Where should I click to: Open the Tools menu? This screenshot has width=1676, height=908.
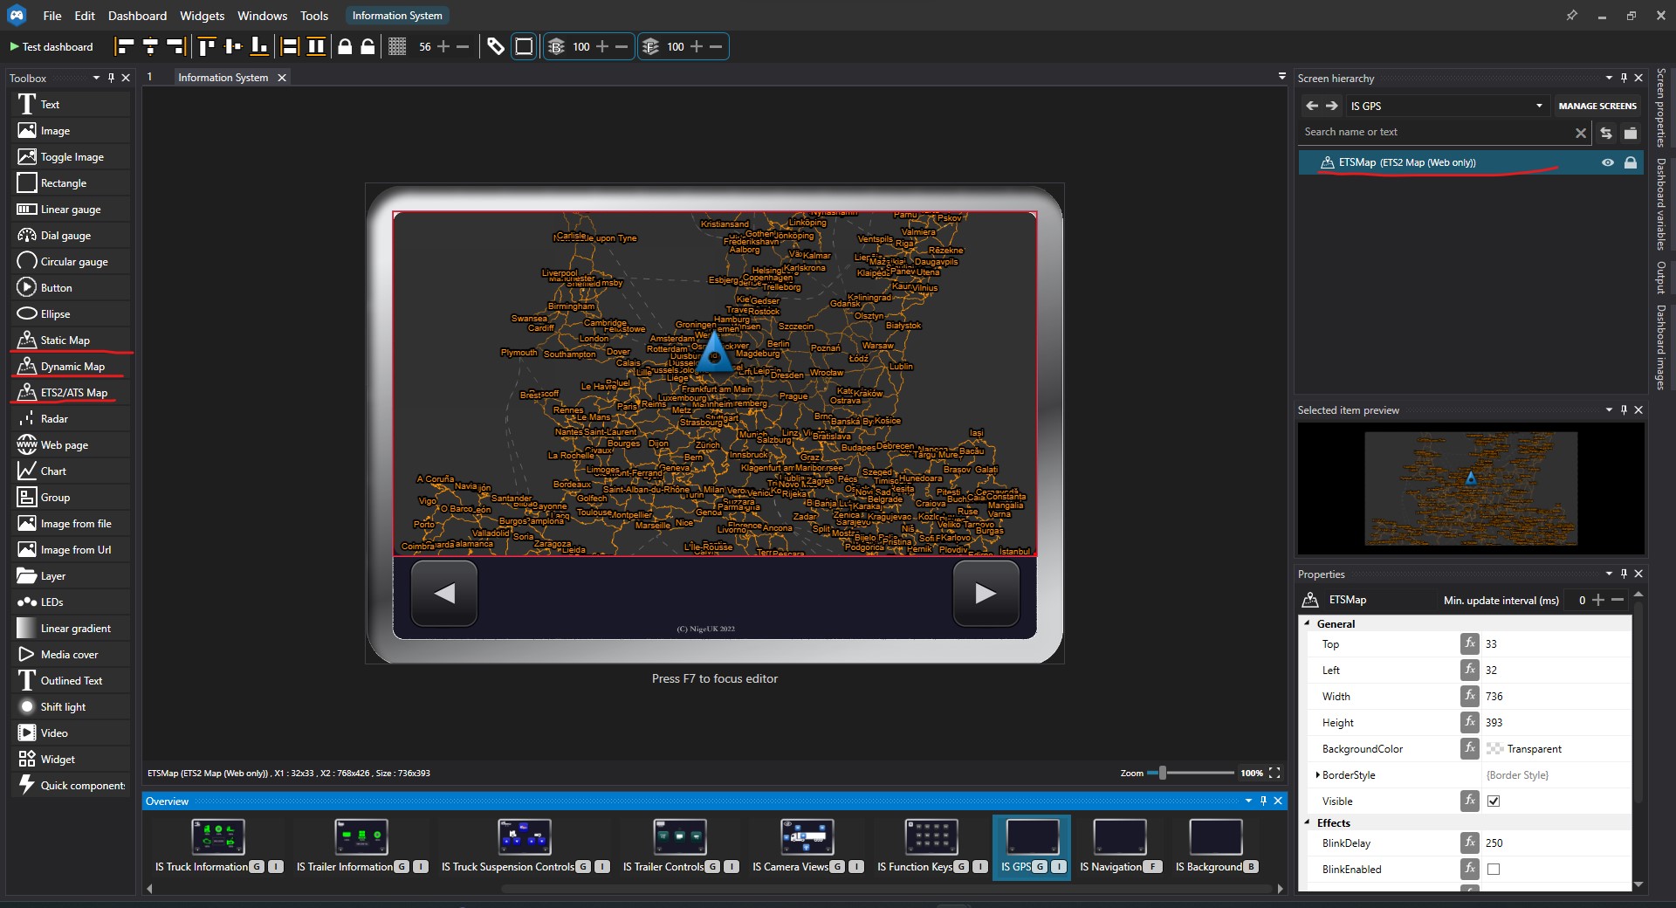(x=314, y=16)
